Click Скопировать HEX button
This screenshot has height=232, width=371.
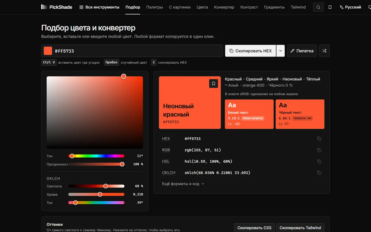pos(250,51)
